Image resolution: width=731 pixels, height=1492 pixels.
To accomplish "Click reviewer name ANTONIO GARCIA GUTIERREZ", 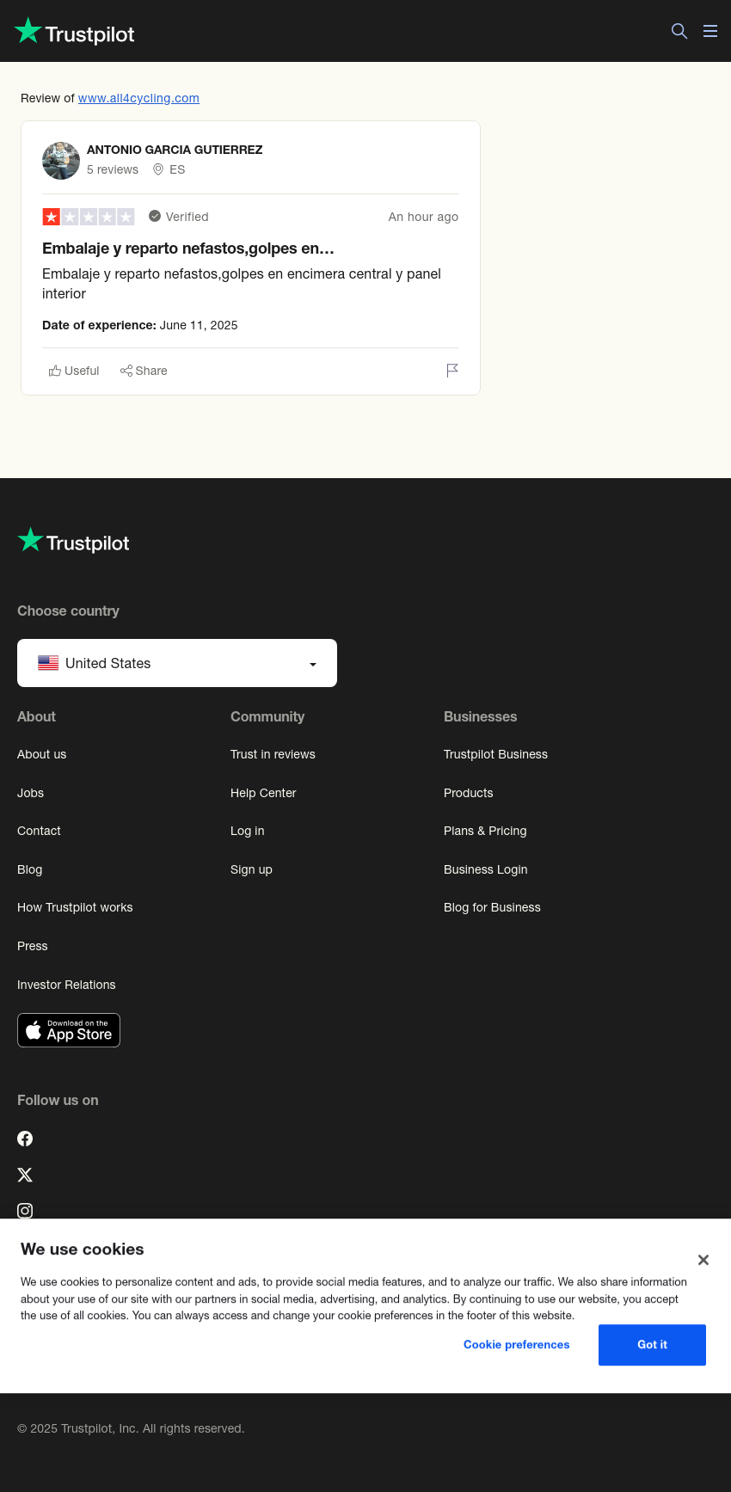I will [175, 150].
